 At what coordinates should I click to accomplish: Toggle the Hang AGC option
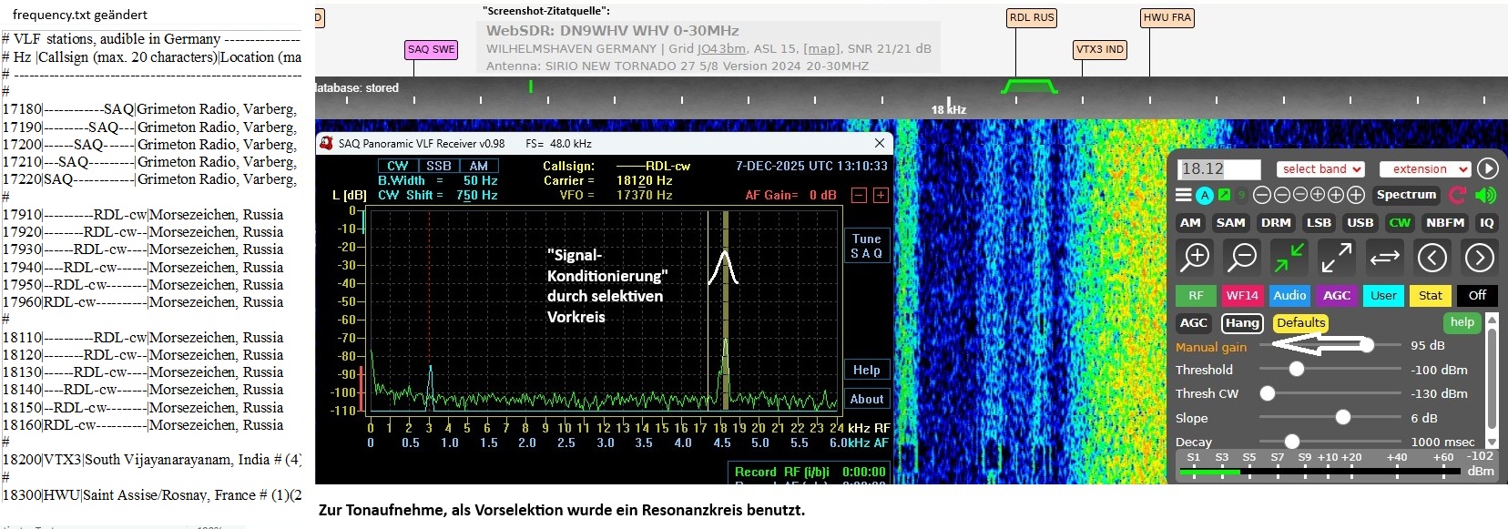[1242, 322]
